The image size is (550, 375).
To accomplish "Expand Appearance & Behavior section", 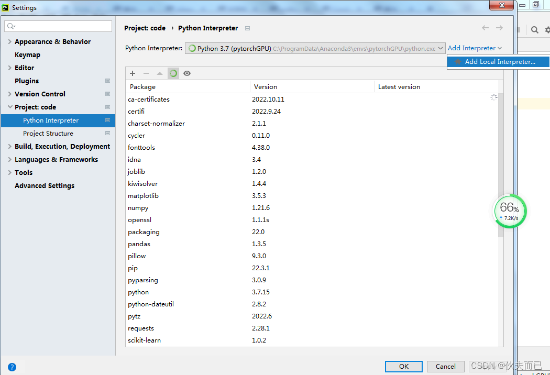I will (9, 41).
